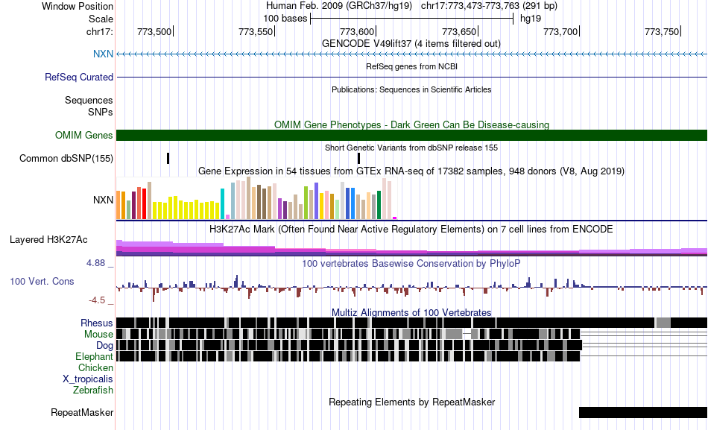Screen dimensions: 708x430
Task: Click the black RepeatMasker element block
Action: pos(643,412)
